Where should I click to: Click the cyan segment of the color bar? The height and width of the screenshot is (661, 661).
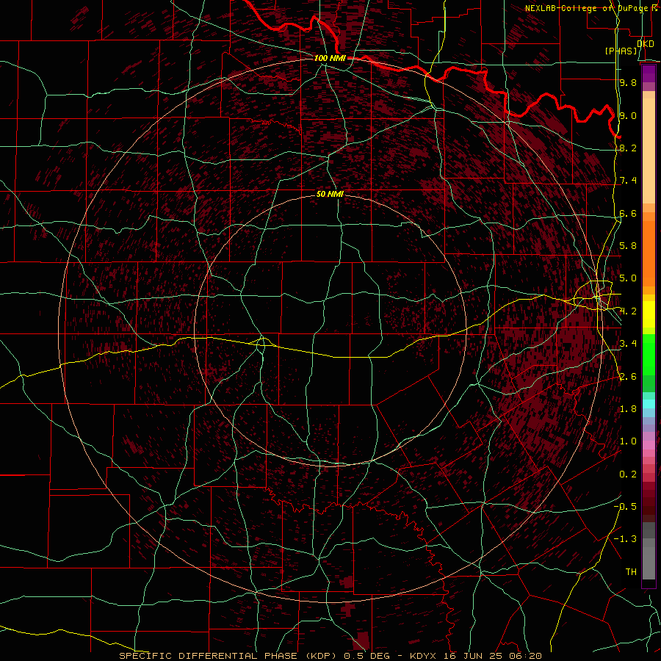click(x=649, y=404)
